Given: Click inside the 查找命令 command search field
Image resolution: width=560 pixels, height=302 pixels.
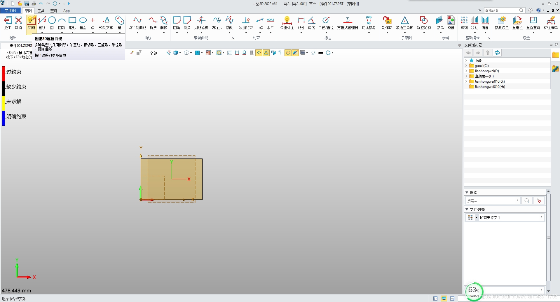Looking at the screenshot, I should (504, 10).
